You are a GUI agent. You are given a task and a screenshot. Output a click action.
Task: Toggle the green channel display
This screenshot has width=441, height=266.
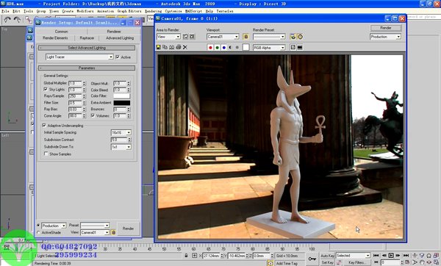point(217,48)
